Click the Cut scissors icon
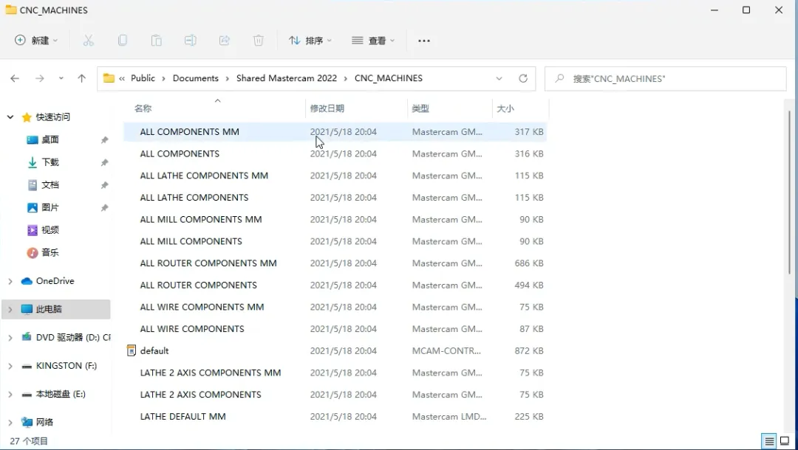The image size is (798, 450). [89, 41]
